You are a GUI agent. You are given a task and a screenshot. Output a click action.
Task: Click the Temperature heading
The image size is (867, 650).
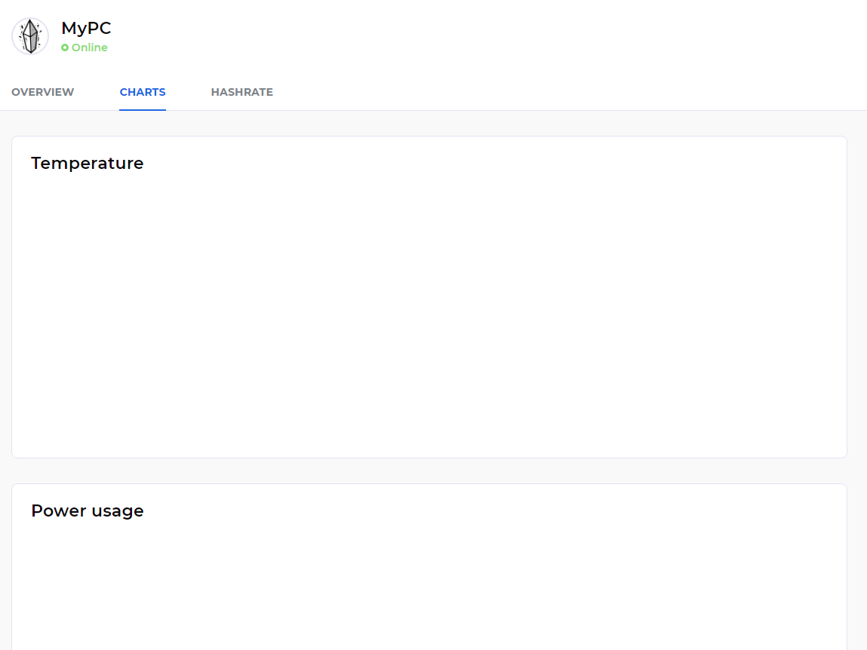coord(87,163)
